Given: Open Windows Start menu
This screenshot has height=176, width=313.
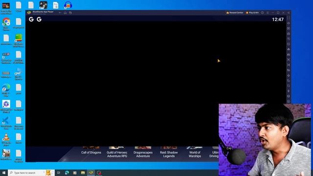Looking at the screenshot, I should (x=4, y=173).
